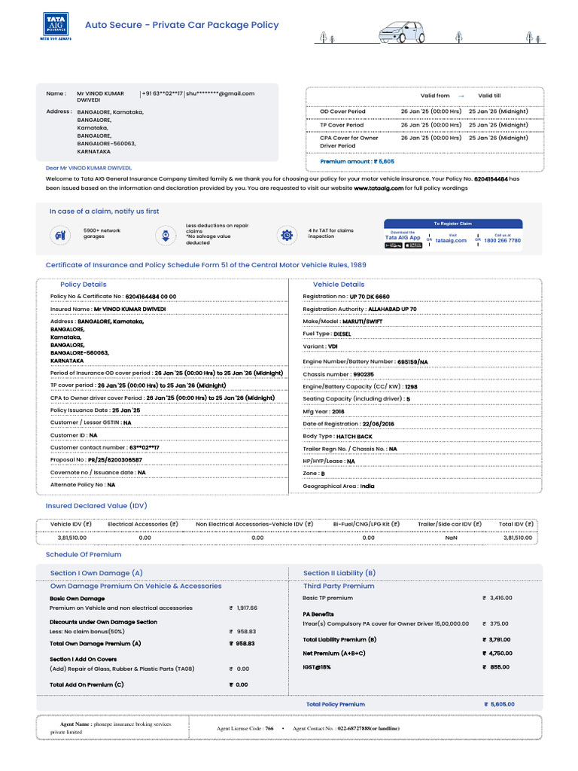The height and width of the screenshot is (771, 578).
Task: Click CPA Cover for Owner Driver Period row
Action: [x=424, y=142]
